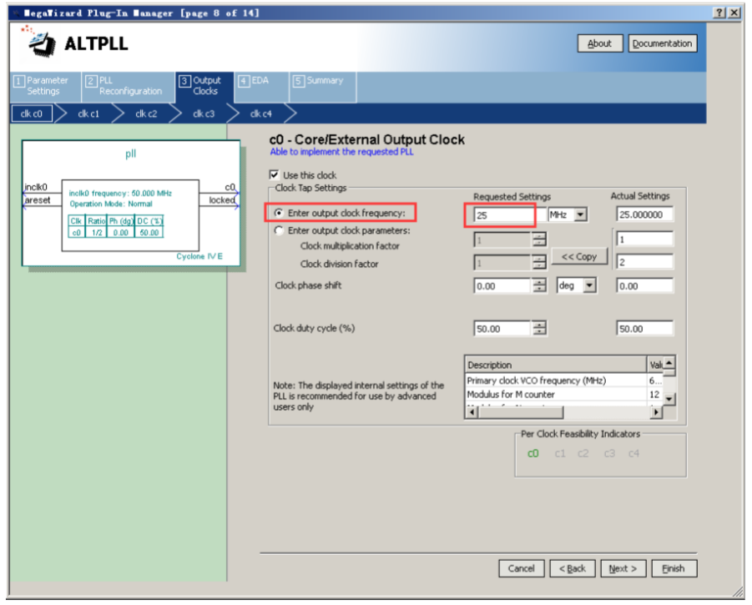
Task: Toggle the Use this clock checkbox
Action: click(x=274, y=175)
